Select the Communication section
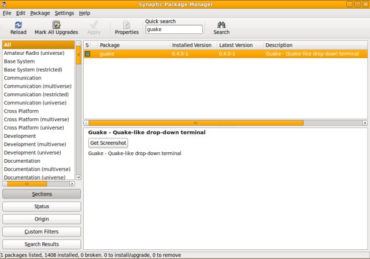Image resolution: width=370 pixels, height=259 pixels. (x=39, y=78)
